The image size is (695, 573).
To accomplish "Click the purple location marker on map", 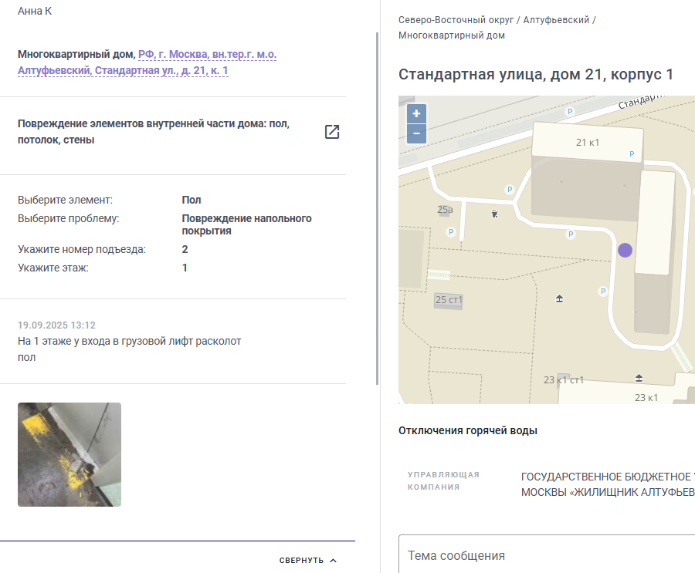I will tap(625, 250).
